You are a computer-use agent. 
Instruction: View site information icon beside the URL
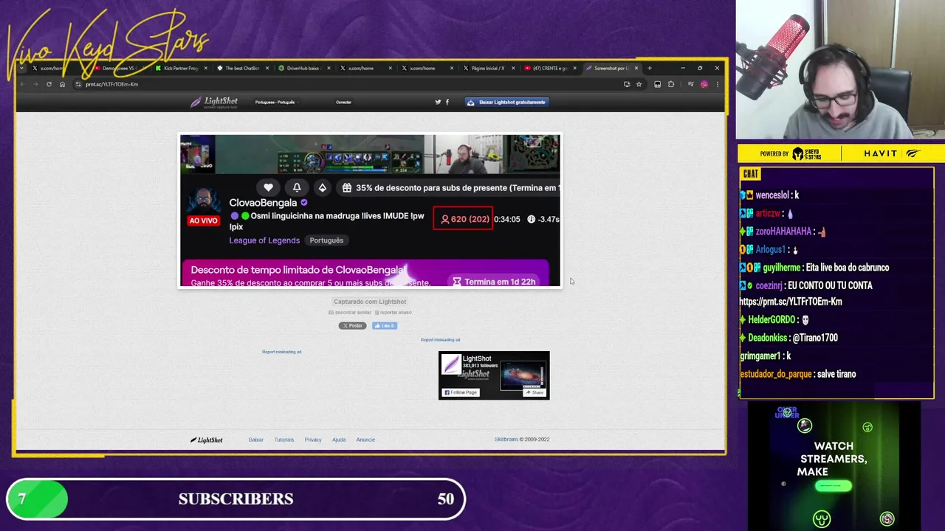(78, 84)
